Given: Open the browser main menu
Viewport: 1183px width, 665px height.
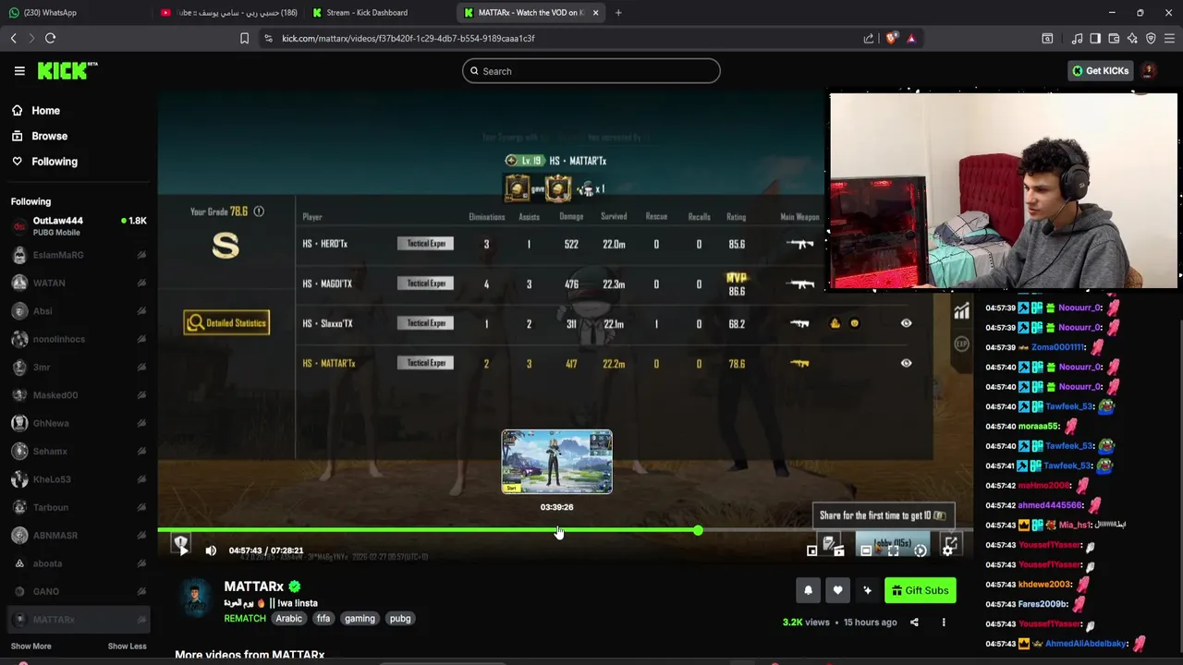Looking at the screenshot, I should (x=1170, y=38).
